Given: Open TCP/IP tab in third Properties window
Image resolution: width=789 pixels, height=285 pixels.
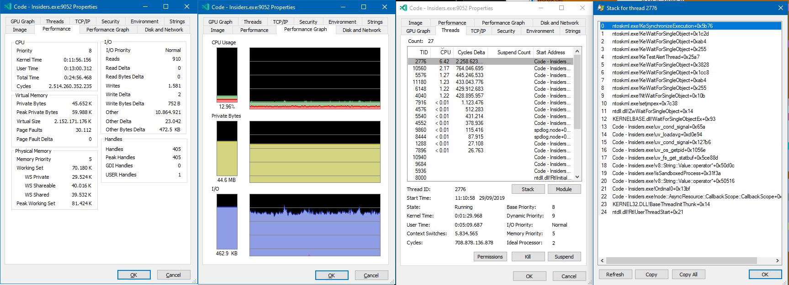Looking at the screenshot, I should [x=478, y=31].
